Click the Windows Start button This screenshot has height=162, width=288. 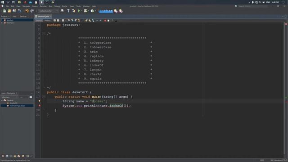(3, 2)
